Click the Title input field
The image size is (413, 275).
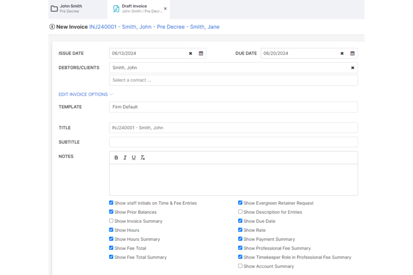click(x=234, y=128)
